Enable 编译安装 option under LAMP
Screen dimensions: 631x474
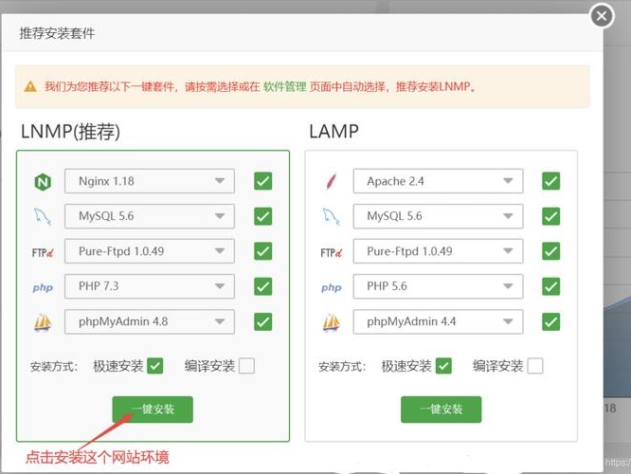pos(535,366)
